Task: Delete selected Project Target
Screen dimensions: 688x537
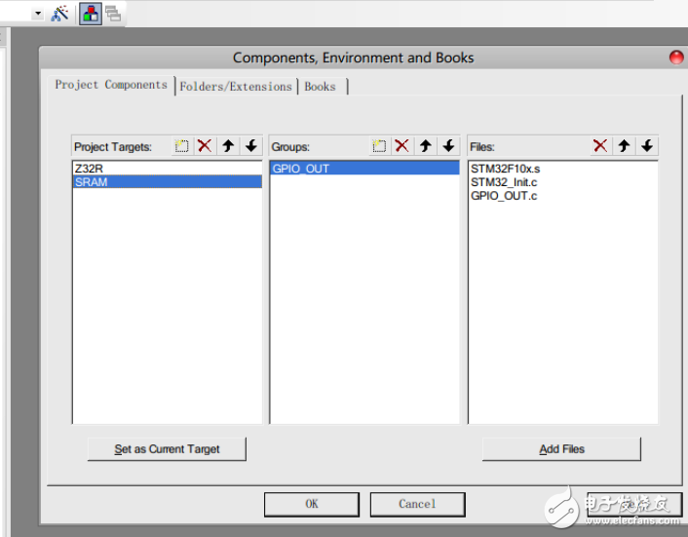Action: 205,145
